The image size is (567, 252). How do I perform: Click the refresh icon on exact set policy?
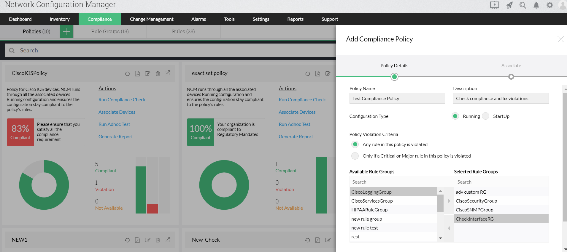(307, 74)
